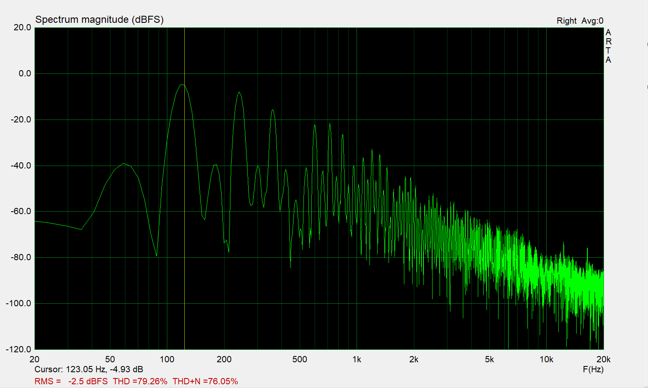Click the 'Cursor: 123.05 Hz, -4.93 dB' readout

point(89,369)
